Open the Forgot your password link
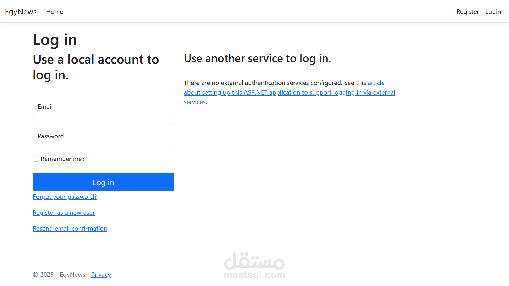Viewport: 509px width, 286px height. coord(65,197)
